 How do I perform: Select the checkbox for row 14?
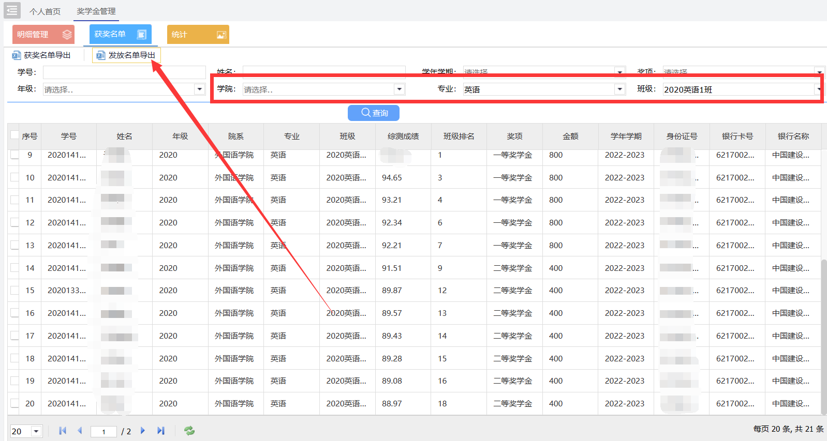[x=14, y=268]
